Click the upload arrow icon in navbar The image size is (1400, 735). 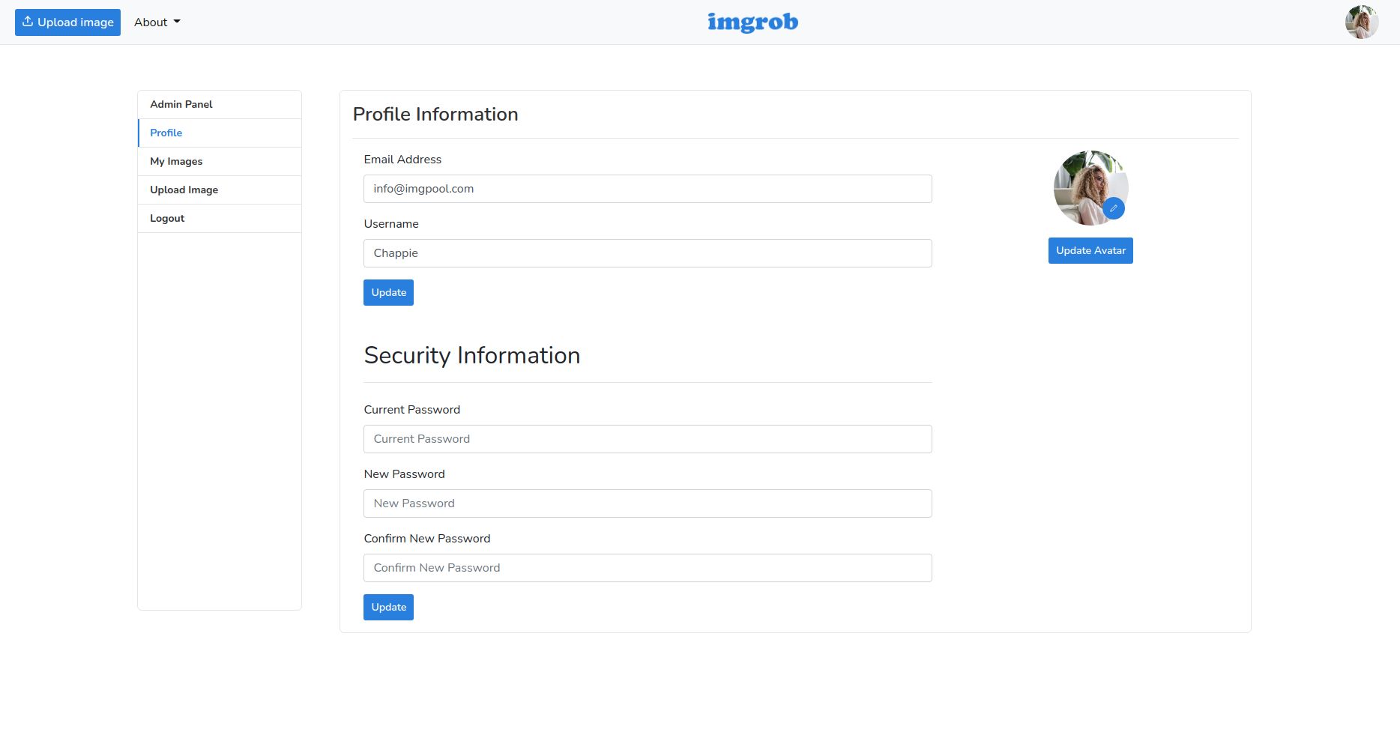click(28, 22)
